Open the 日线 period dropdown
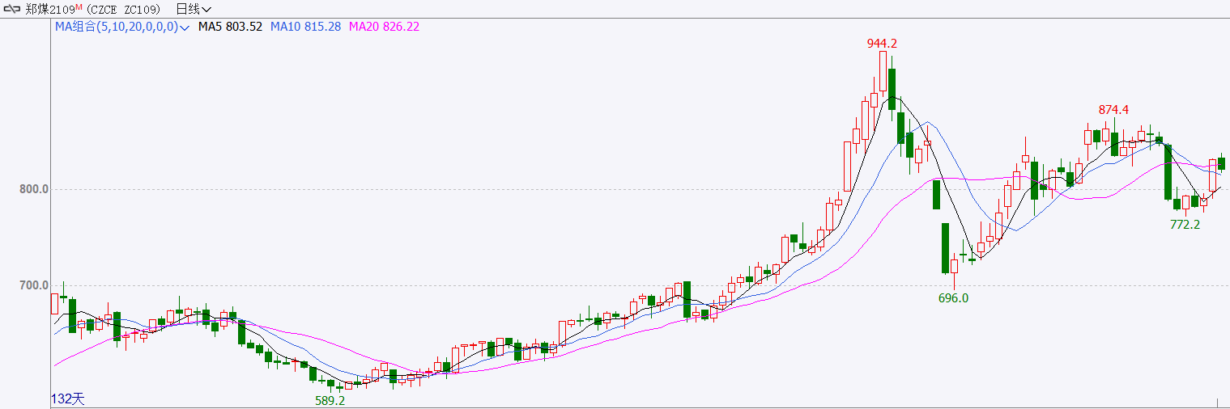This screenshot has height=409, width=1230. click(x=194, y=9)
